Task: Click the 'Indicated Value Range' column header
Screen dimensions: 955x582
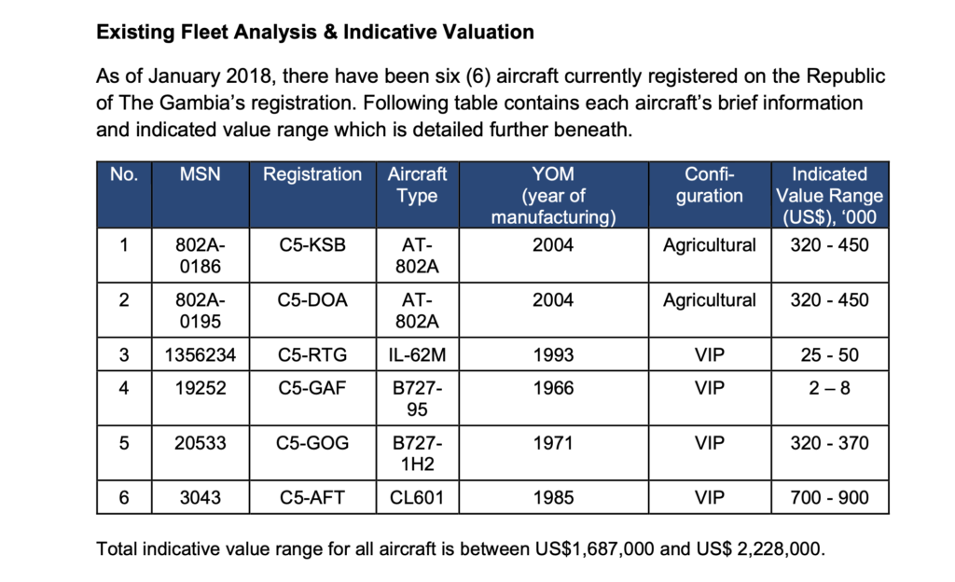Action: tap(829, 196)
